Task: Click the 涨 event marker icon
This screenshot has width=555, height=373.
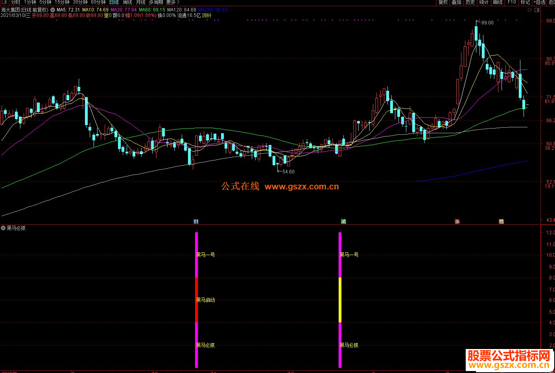Action: [457, 222]
